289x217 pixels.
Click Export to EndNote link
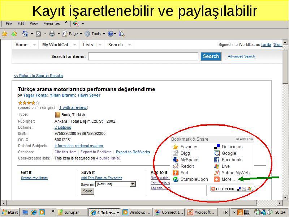tap(96, 152)
